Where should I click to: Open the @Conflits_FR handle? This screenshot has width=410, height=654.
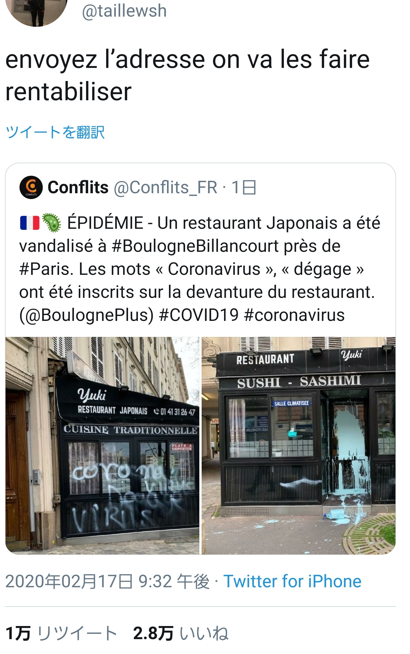(166, 187)
